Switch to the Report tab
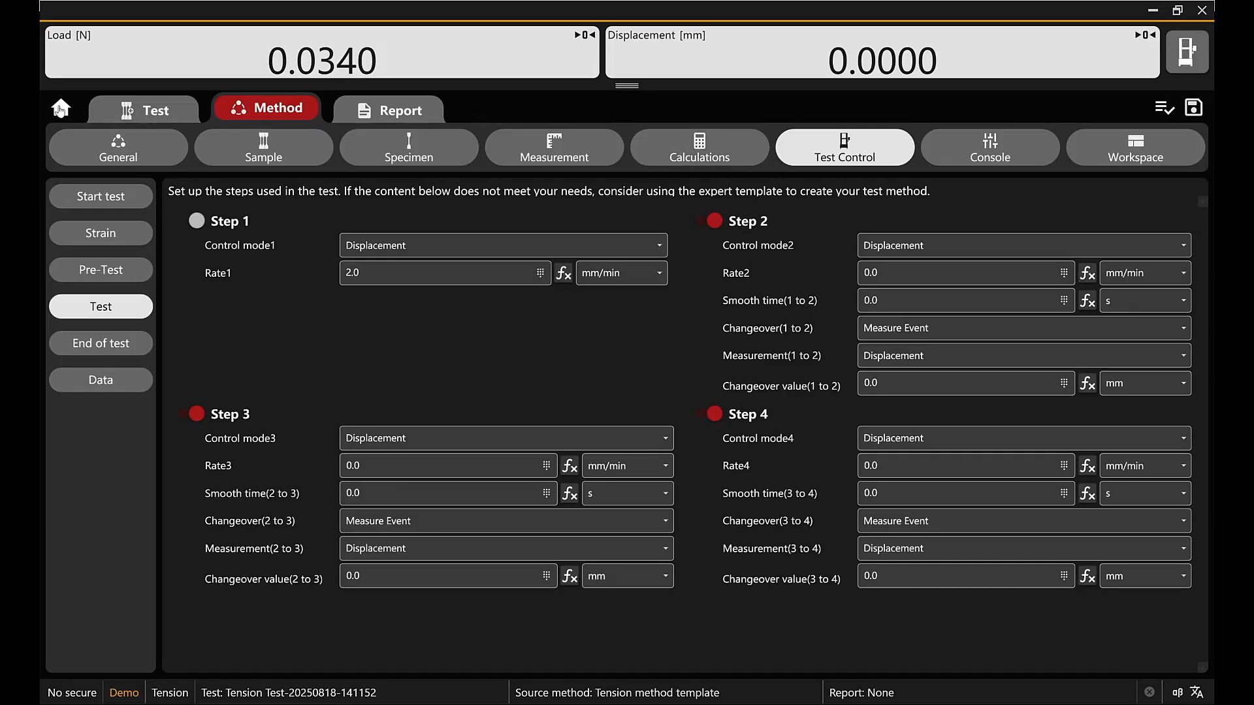1254x705 pixels. point(389,110)
